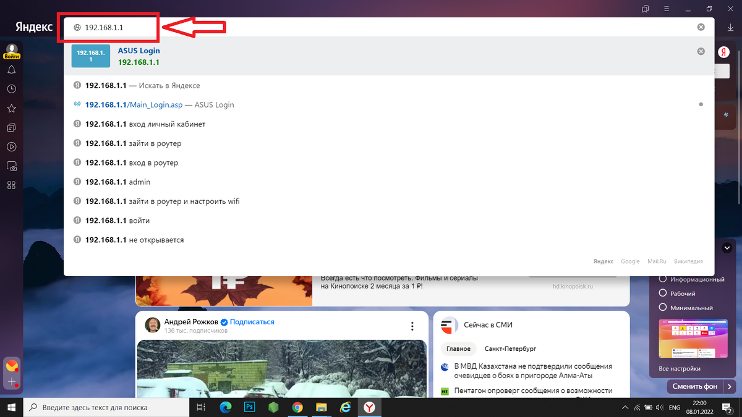Select 'не открывается' suggestion

pyautogui.click(x=389, y=240)
